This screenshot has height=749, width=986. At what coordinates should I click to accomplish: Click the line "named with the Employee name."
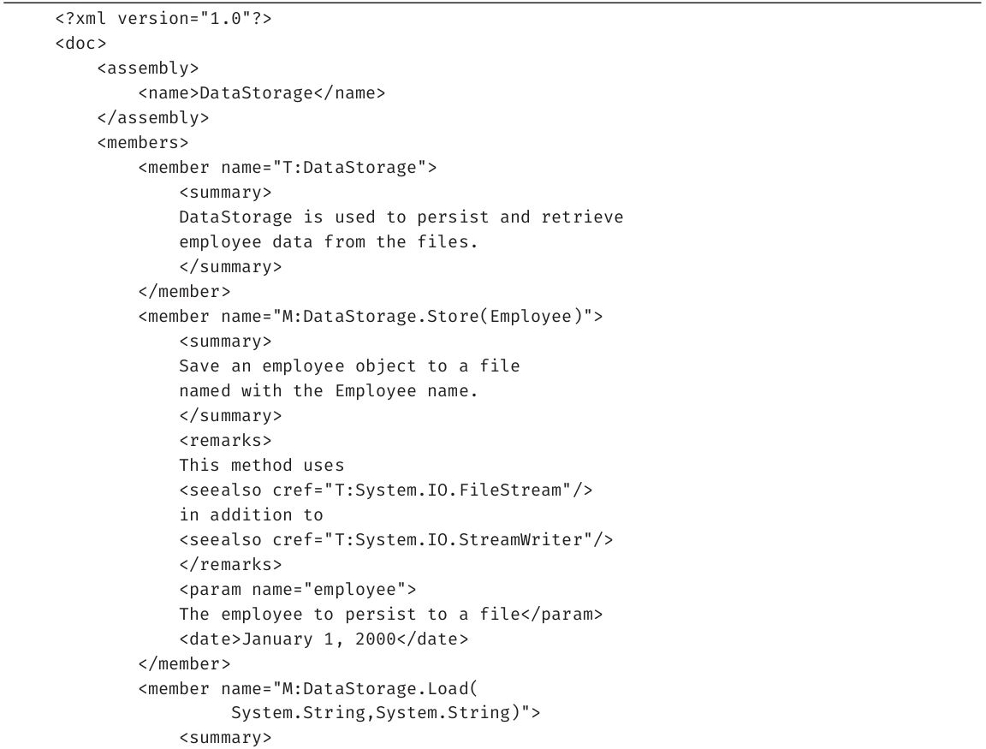pyautogui.click(x=329, y=390)
